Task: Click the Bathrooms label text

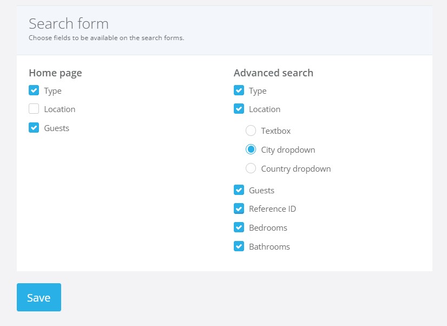Action: tap(269, 247)
